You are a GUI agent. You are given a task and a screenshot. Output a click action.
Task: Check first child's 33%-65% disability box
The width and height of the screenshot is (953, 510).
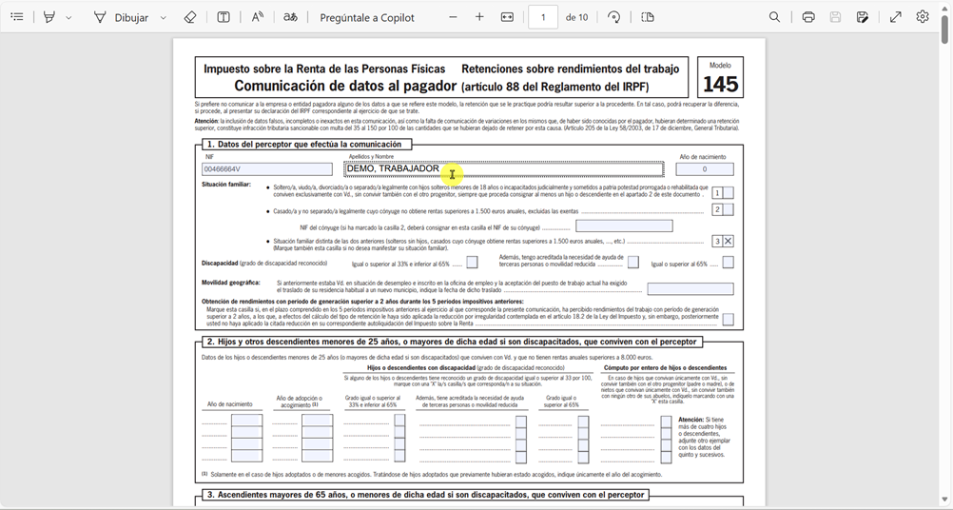(399, 421)
